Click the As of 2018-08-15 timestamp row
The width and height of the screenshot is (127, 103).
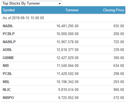click(63, 18)
